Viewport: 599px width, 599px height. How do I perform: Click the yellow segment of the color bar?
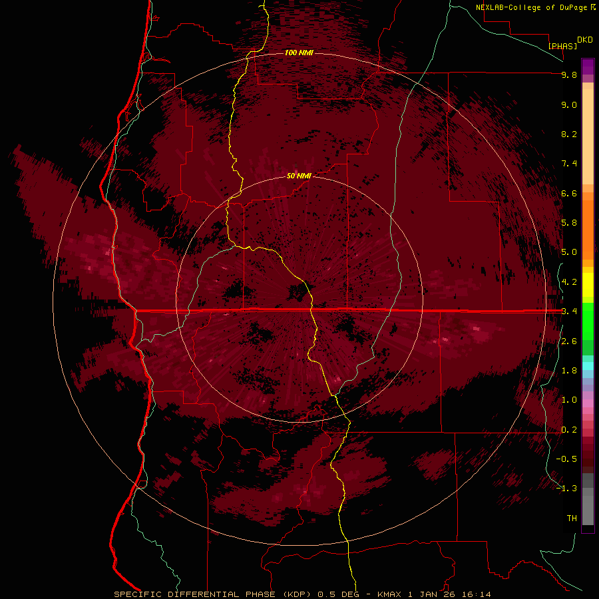588,285
